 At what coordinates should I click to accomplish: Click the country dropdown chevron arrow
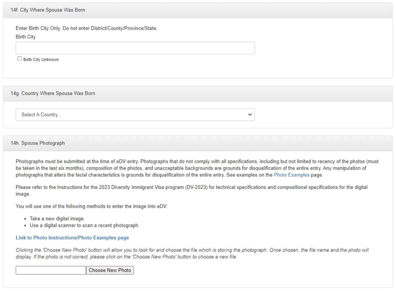click(250, 115)
